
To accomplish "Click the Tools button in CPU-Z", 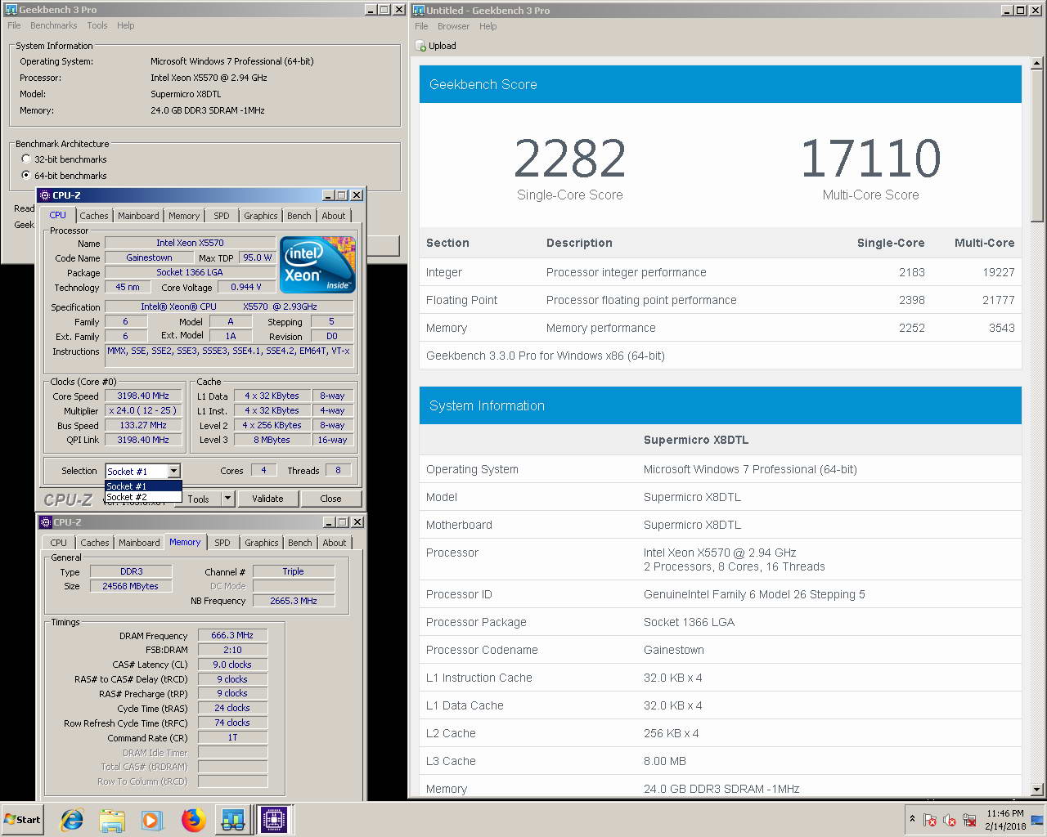I will click(199, 499).
